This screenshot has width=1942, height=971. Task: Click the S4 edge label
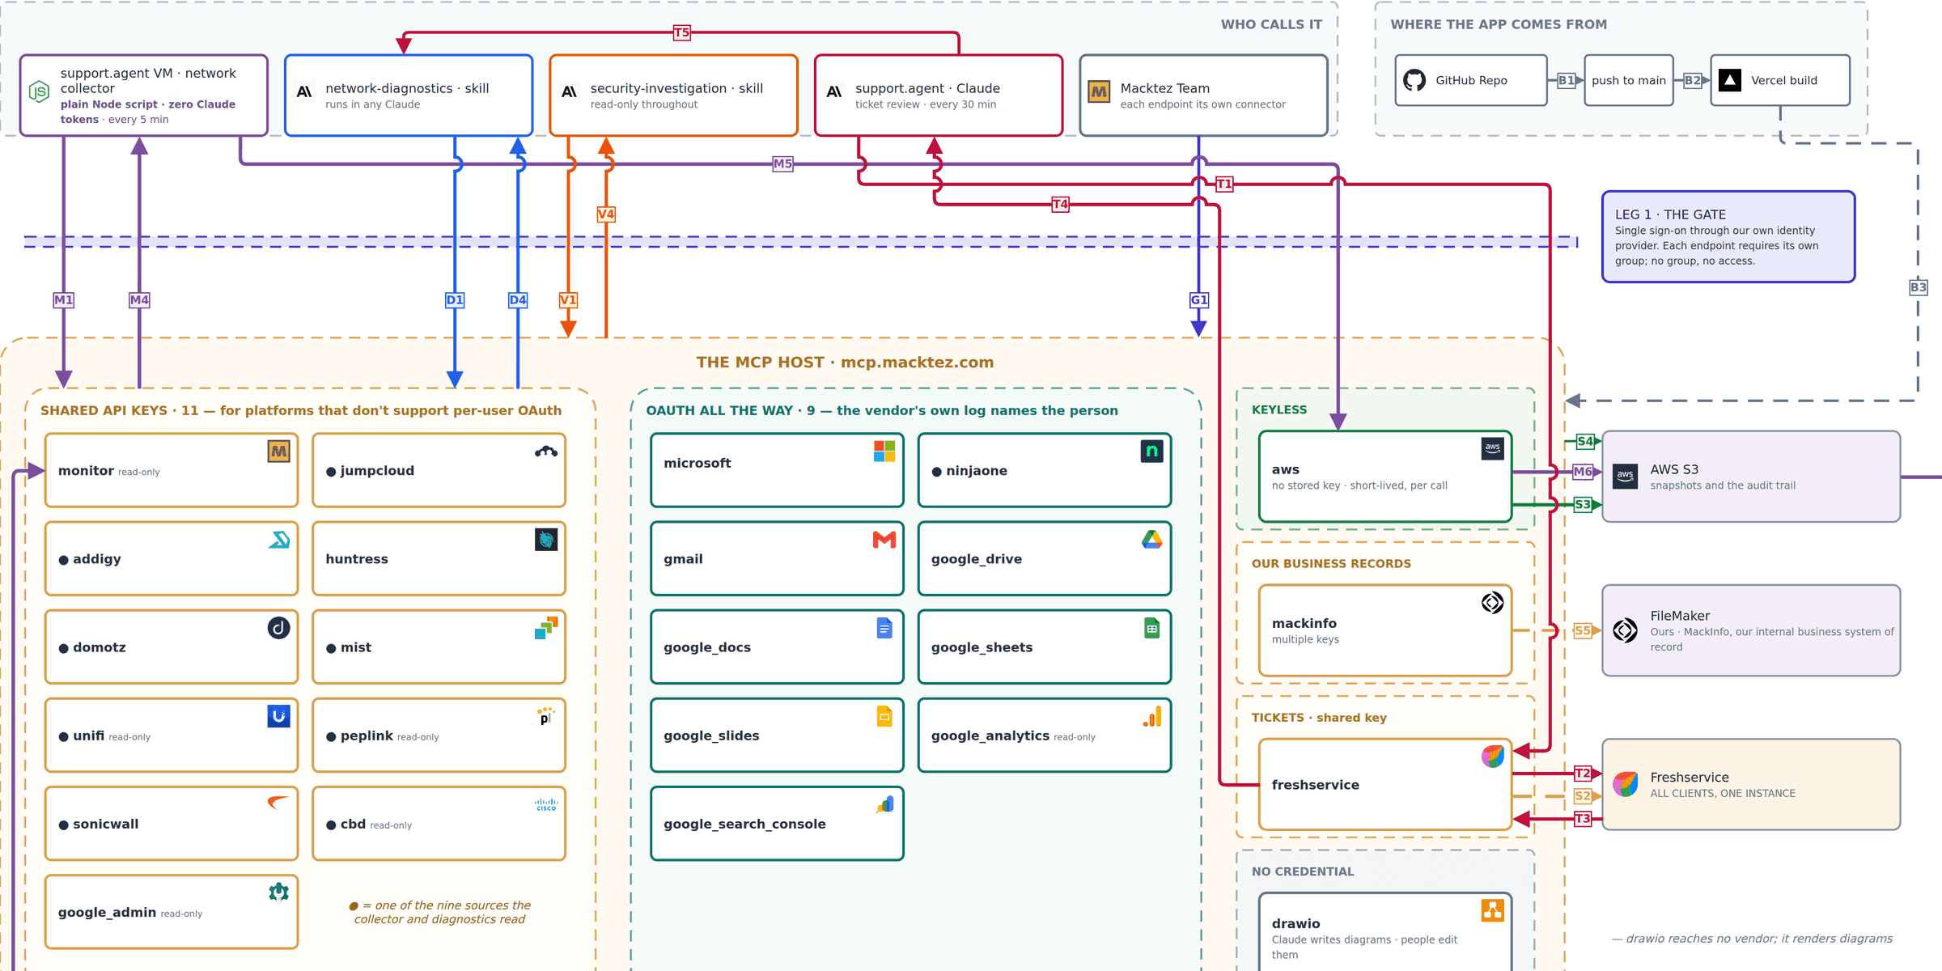pyautogui.click(x=1585, y=441)
